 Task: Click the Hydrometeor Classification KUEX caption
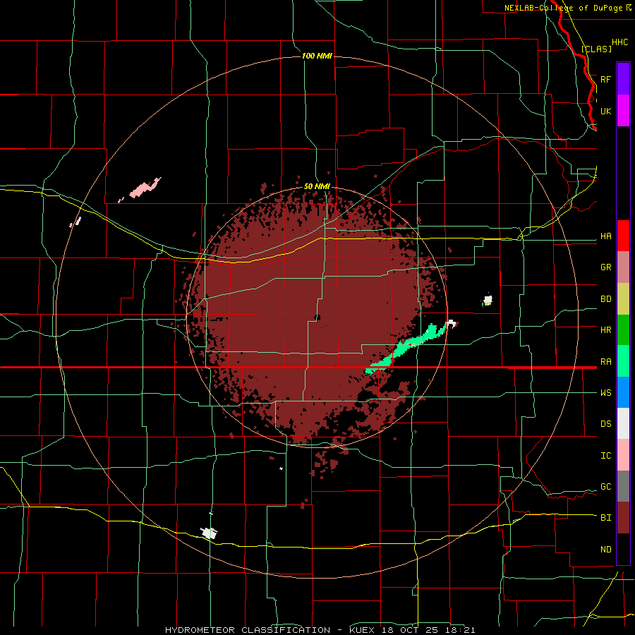click(x=320, y=630)
